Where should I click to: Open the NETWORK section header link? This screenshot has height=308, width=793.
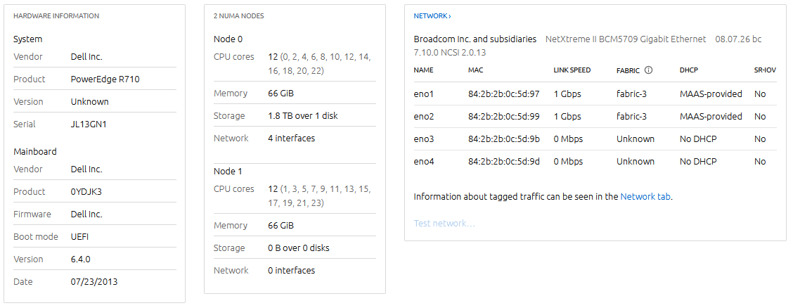(432, 15)
